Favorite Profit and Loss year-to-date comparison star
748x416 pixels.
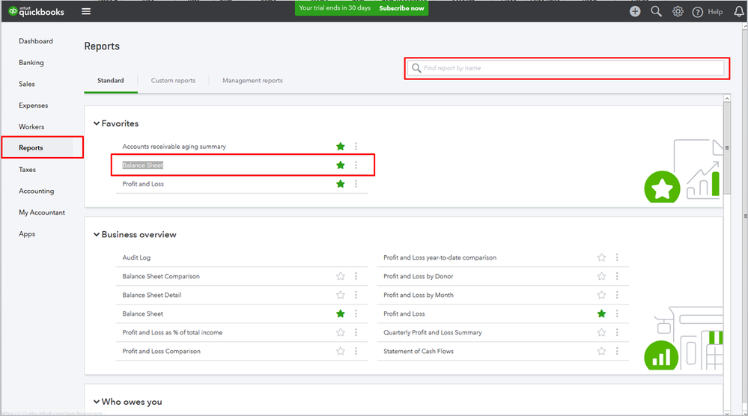coord(601,257)
